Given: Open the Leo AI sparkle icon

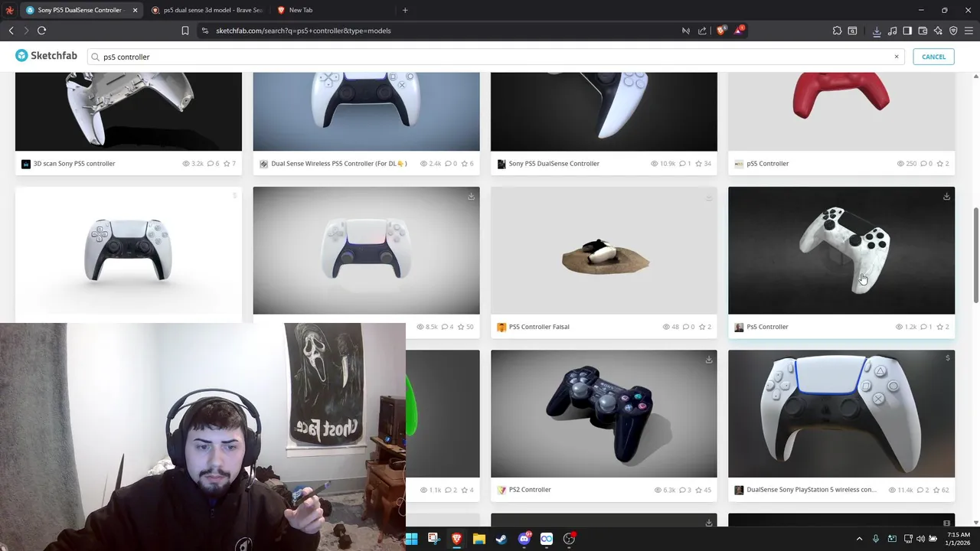Looking at the screenshot, I should pyautogui.click(x=938, y=31).
